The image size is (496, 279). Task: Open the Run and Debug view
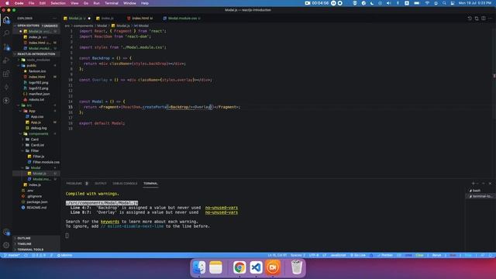click(6, 60)
